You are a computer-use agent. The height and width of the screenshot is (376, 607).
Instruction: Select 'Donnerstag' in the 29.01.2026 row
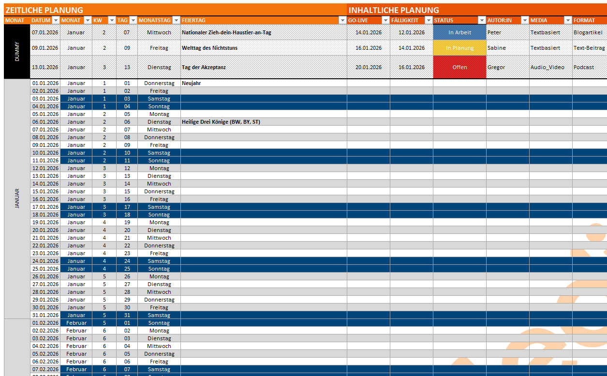coord(159,300)
